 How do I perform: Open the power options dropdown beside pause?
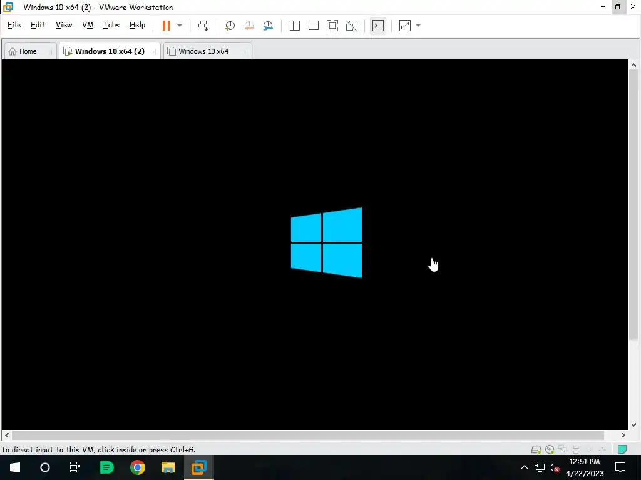pos(180,26)
